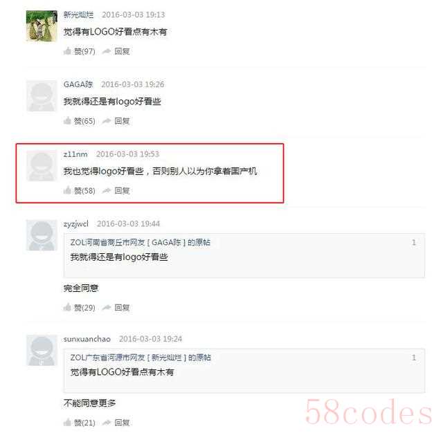The height and width of the screenshot is (433, 443).
Task: Like the comment by 新光灿烂 with 97 likes
Action: click(80, 51)
